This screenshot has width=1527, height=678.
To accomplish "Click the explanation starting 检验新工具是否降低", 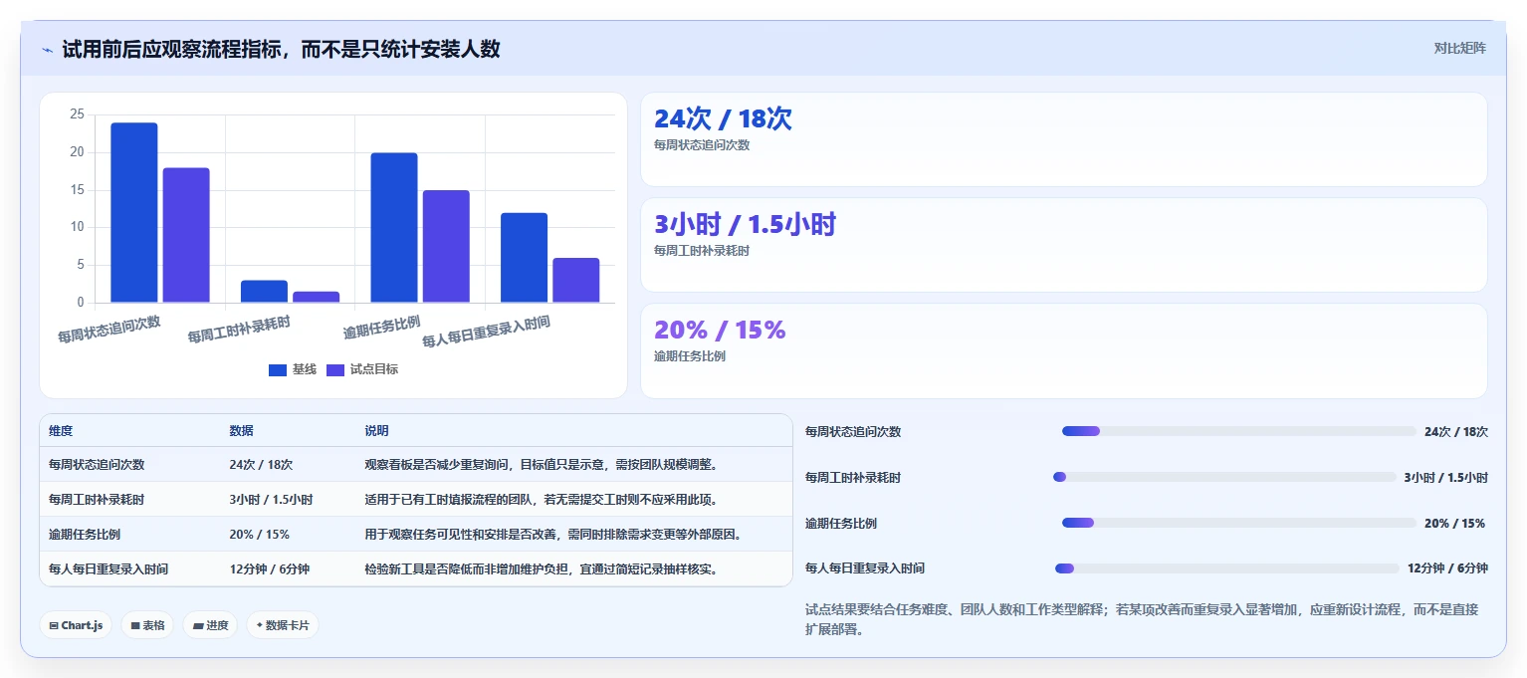I will (x=541, y=568).
